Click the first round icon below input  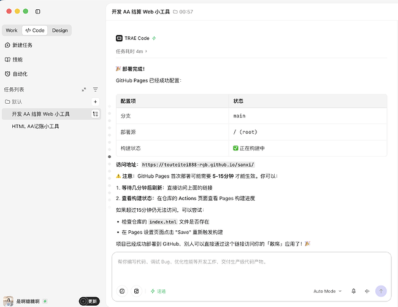point(122,291)
